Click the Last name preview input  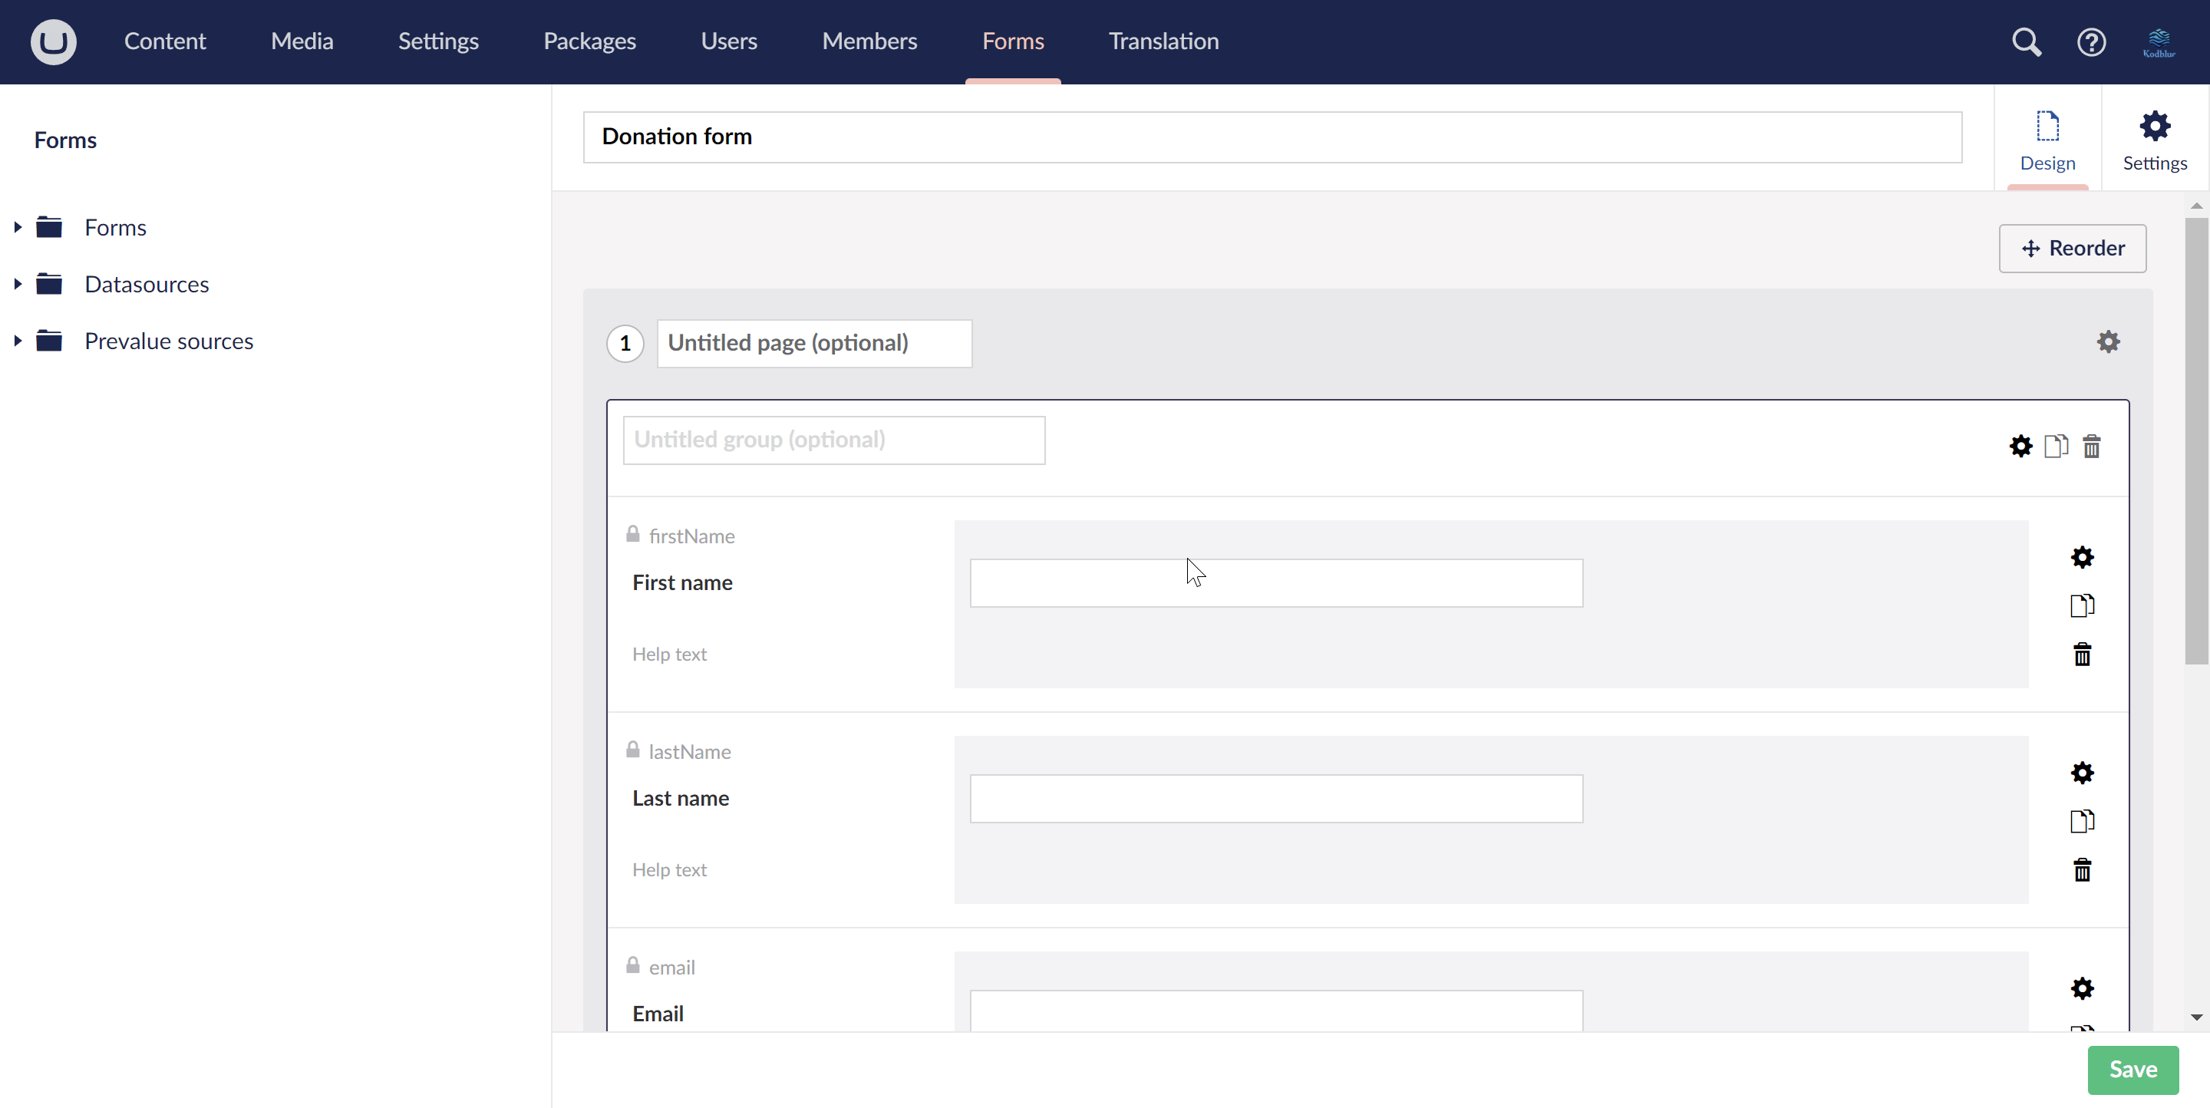pyautogui.click(x=1275, y=799)
